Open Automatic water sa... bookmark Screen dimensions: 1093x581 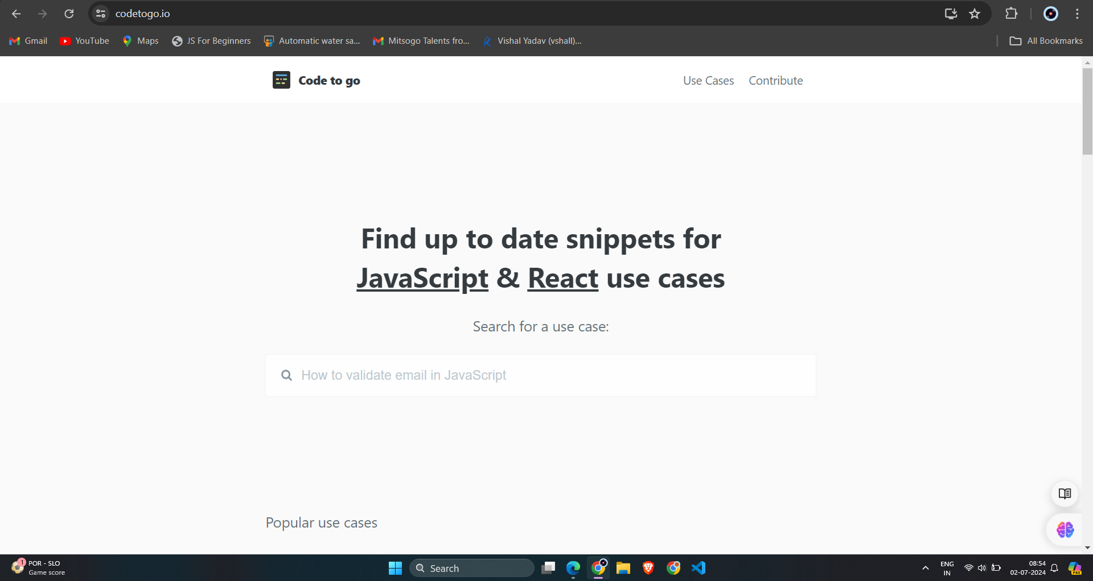(x=312, y=41)
